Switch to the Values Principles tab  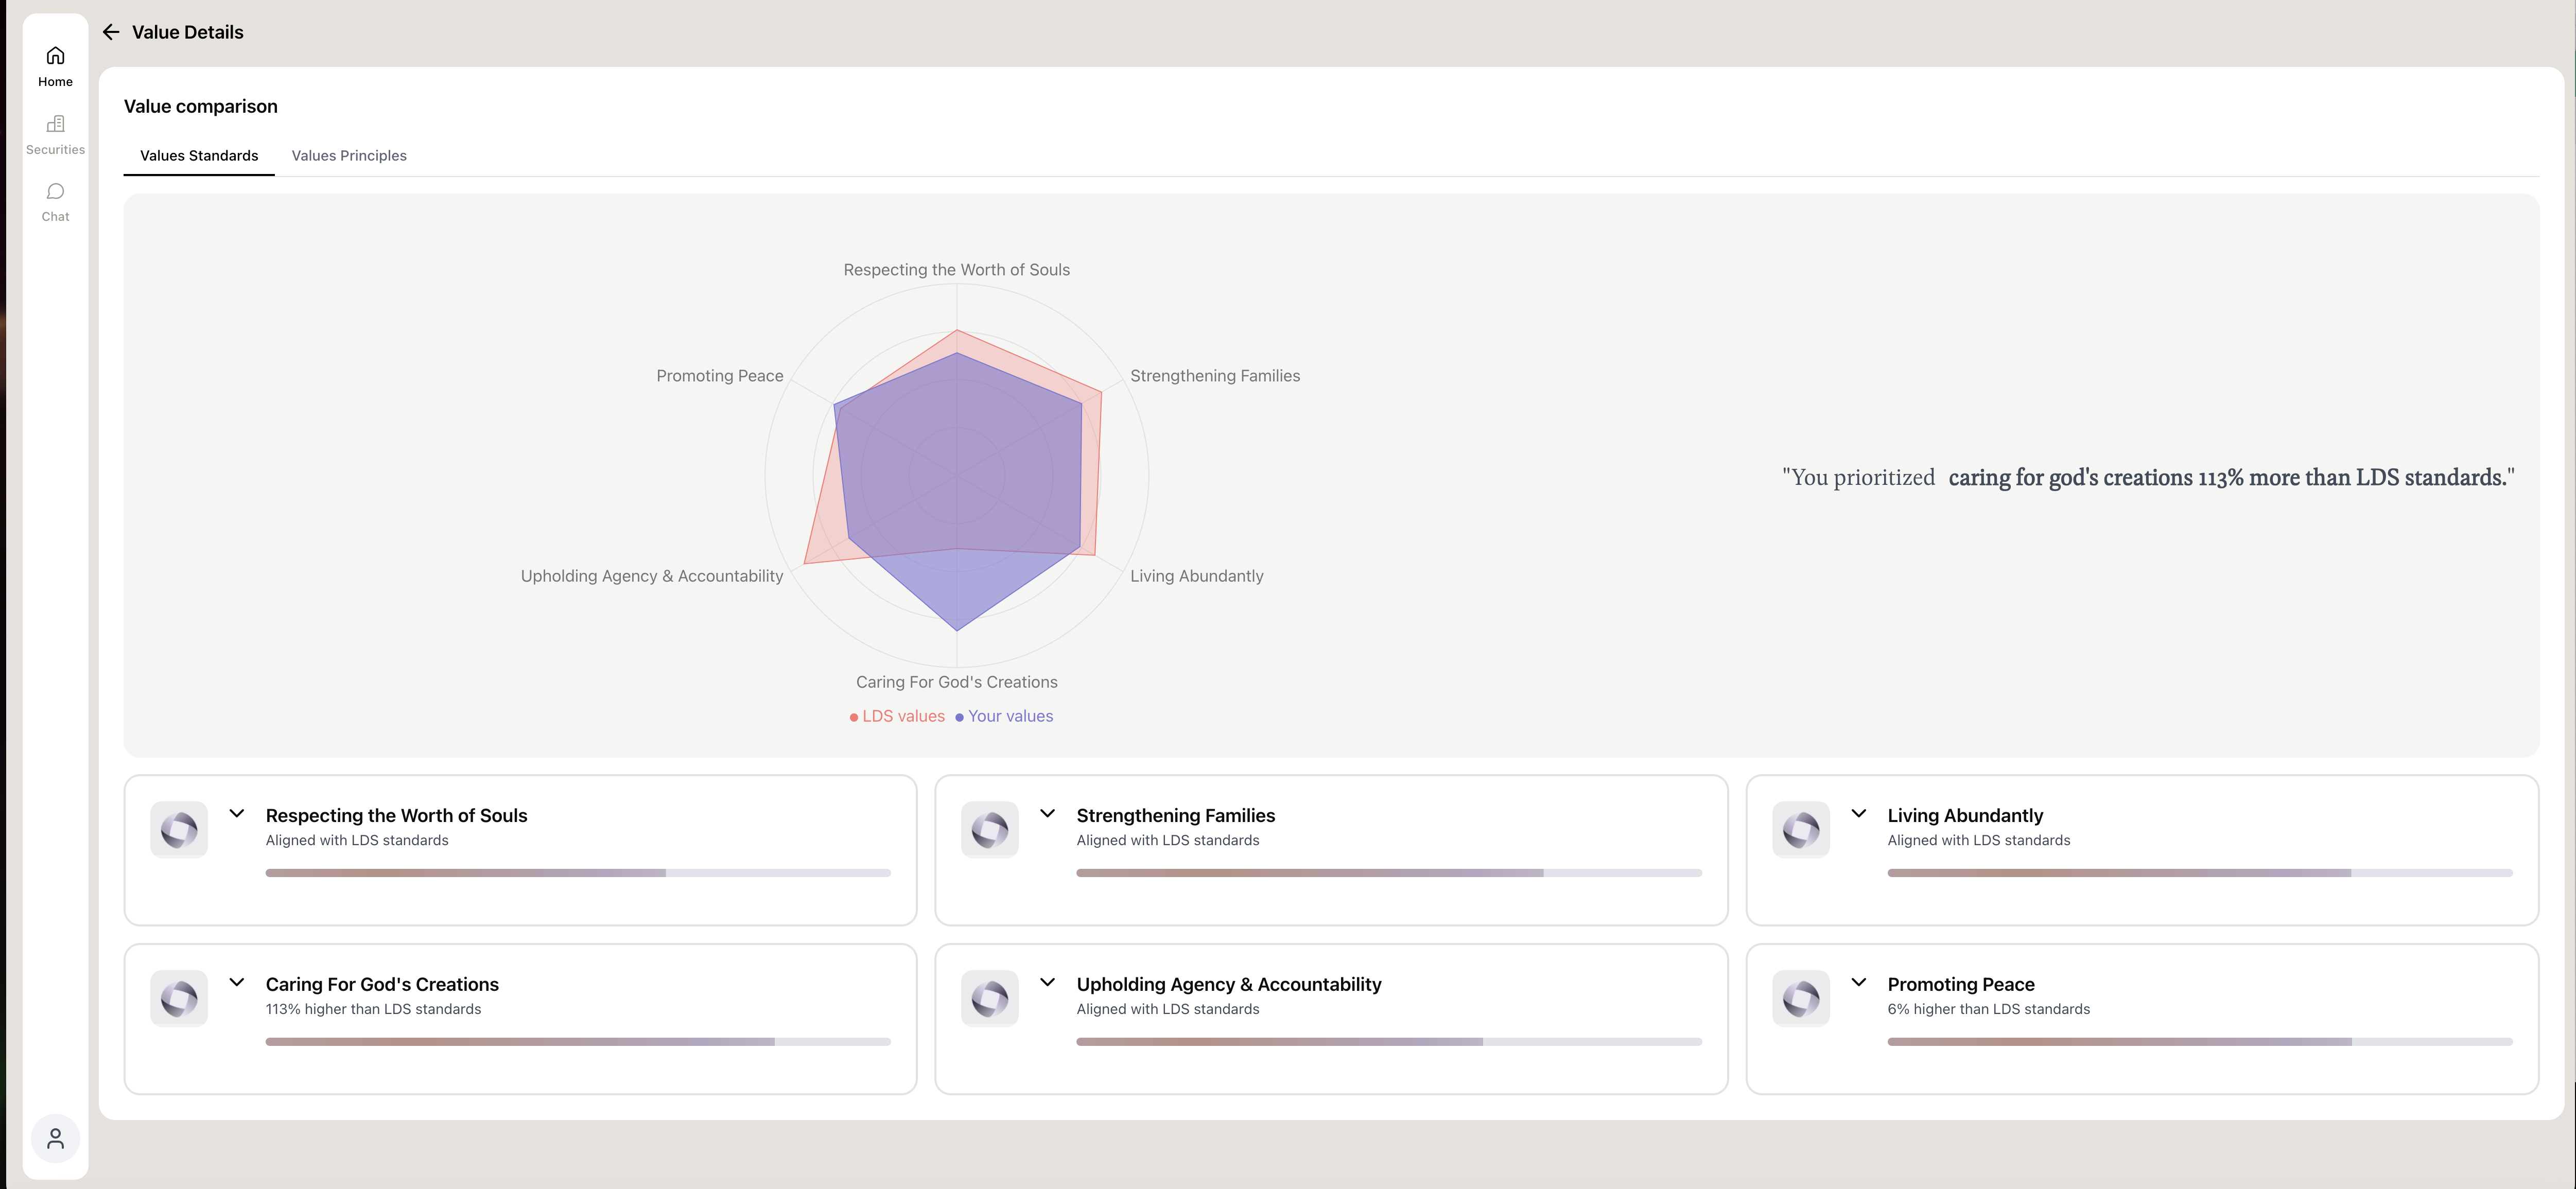[x=349, y=156]
